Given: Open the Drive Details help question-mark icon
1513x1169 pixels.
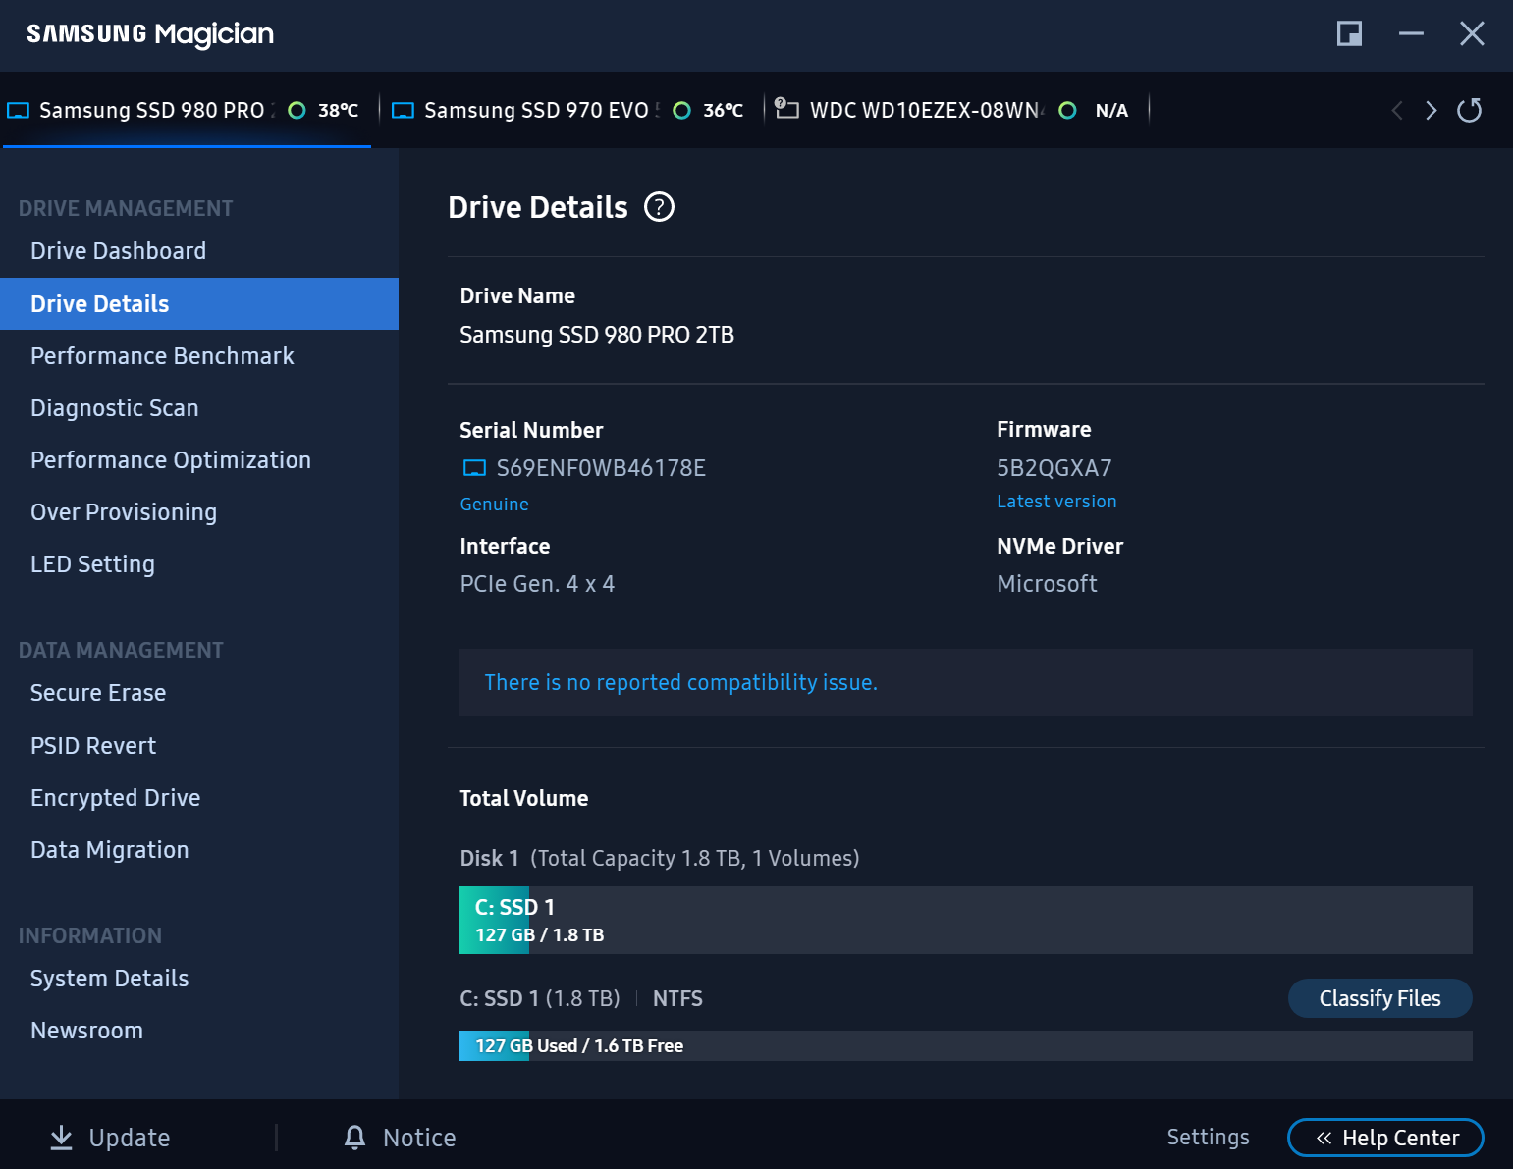Looking at the screenshot, I should click(659, 207).
